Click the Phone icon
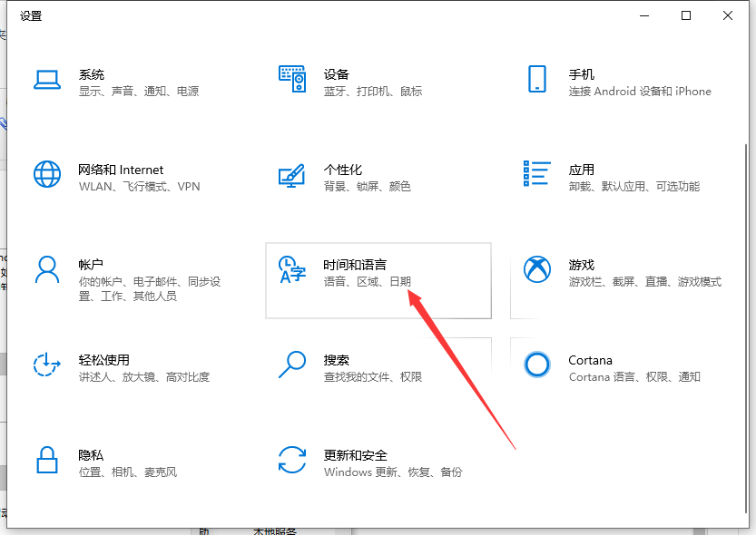 537,79
